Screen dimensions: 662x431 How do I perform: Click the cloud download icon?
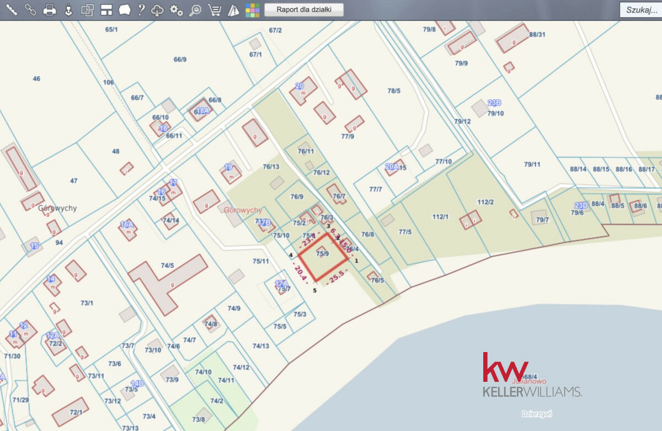click(158, 10)
